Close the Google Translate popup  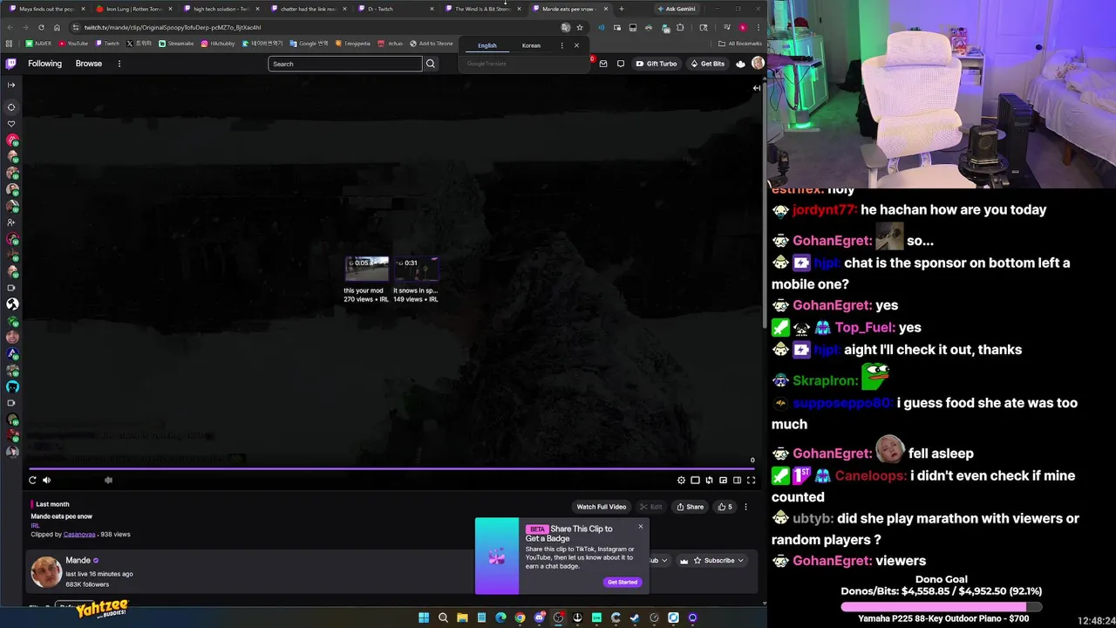(x=576, y=45)
